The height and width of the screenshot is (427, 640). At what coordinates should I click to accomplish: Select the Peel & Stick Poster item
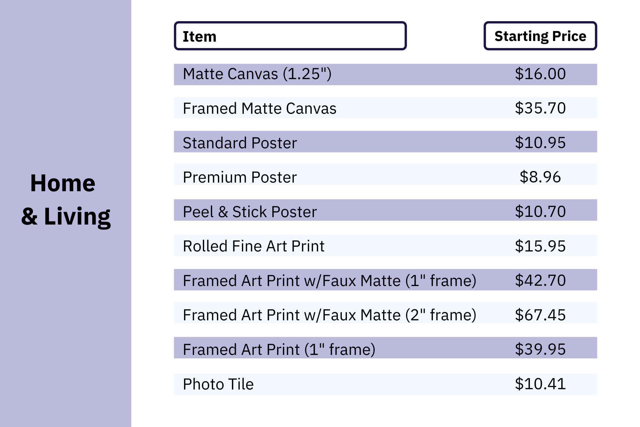click(x=250, y=212)
